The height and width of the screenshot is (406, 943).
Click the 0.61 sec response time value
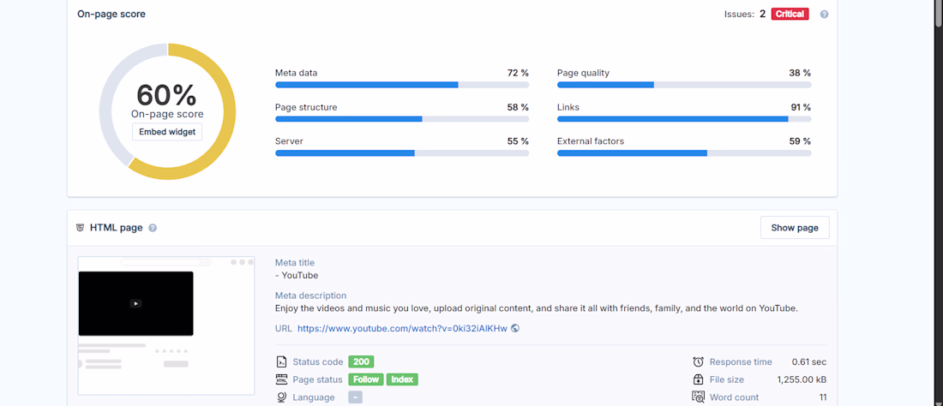[809, 361]
